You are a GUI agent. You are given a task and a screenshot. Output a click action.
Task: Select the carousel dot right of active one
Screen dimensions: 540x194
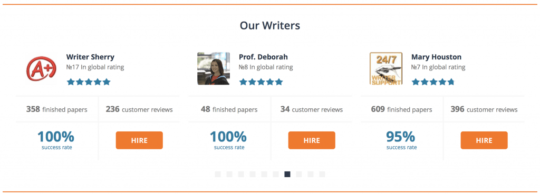(x=299, y=175)
